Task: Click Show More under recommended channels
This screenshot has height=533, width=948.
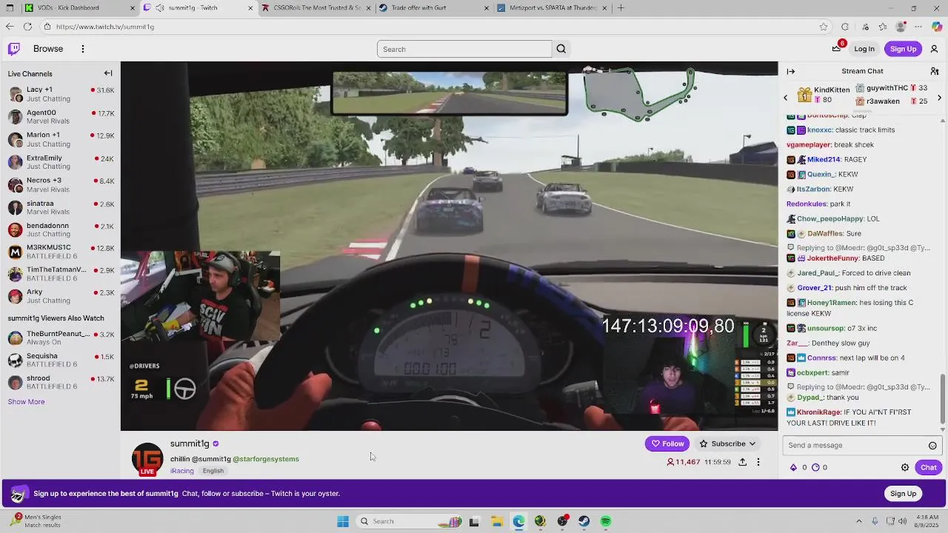Action: pyautogui.click(x=26, y=402)
